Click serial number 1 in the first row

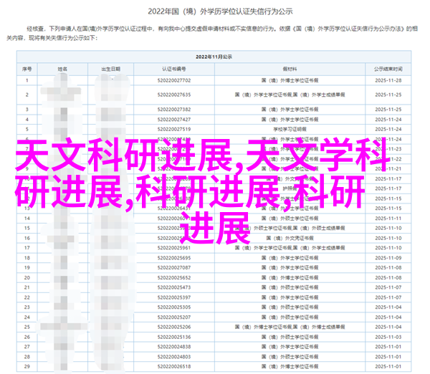tap(27, 82)
